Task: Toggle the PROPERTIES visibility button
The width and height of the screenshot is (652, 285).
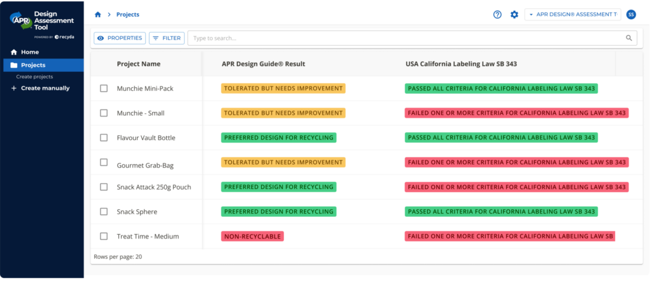Action: coord(120,38)
